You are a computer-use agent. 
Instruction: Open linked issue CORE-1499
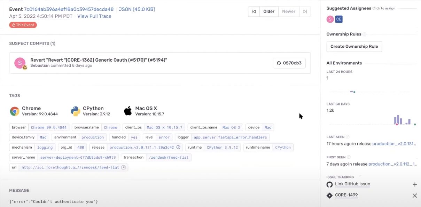tap(346, 195)
